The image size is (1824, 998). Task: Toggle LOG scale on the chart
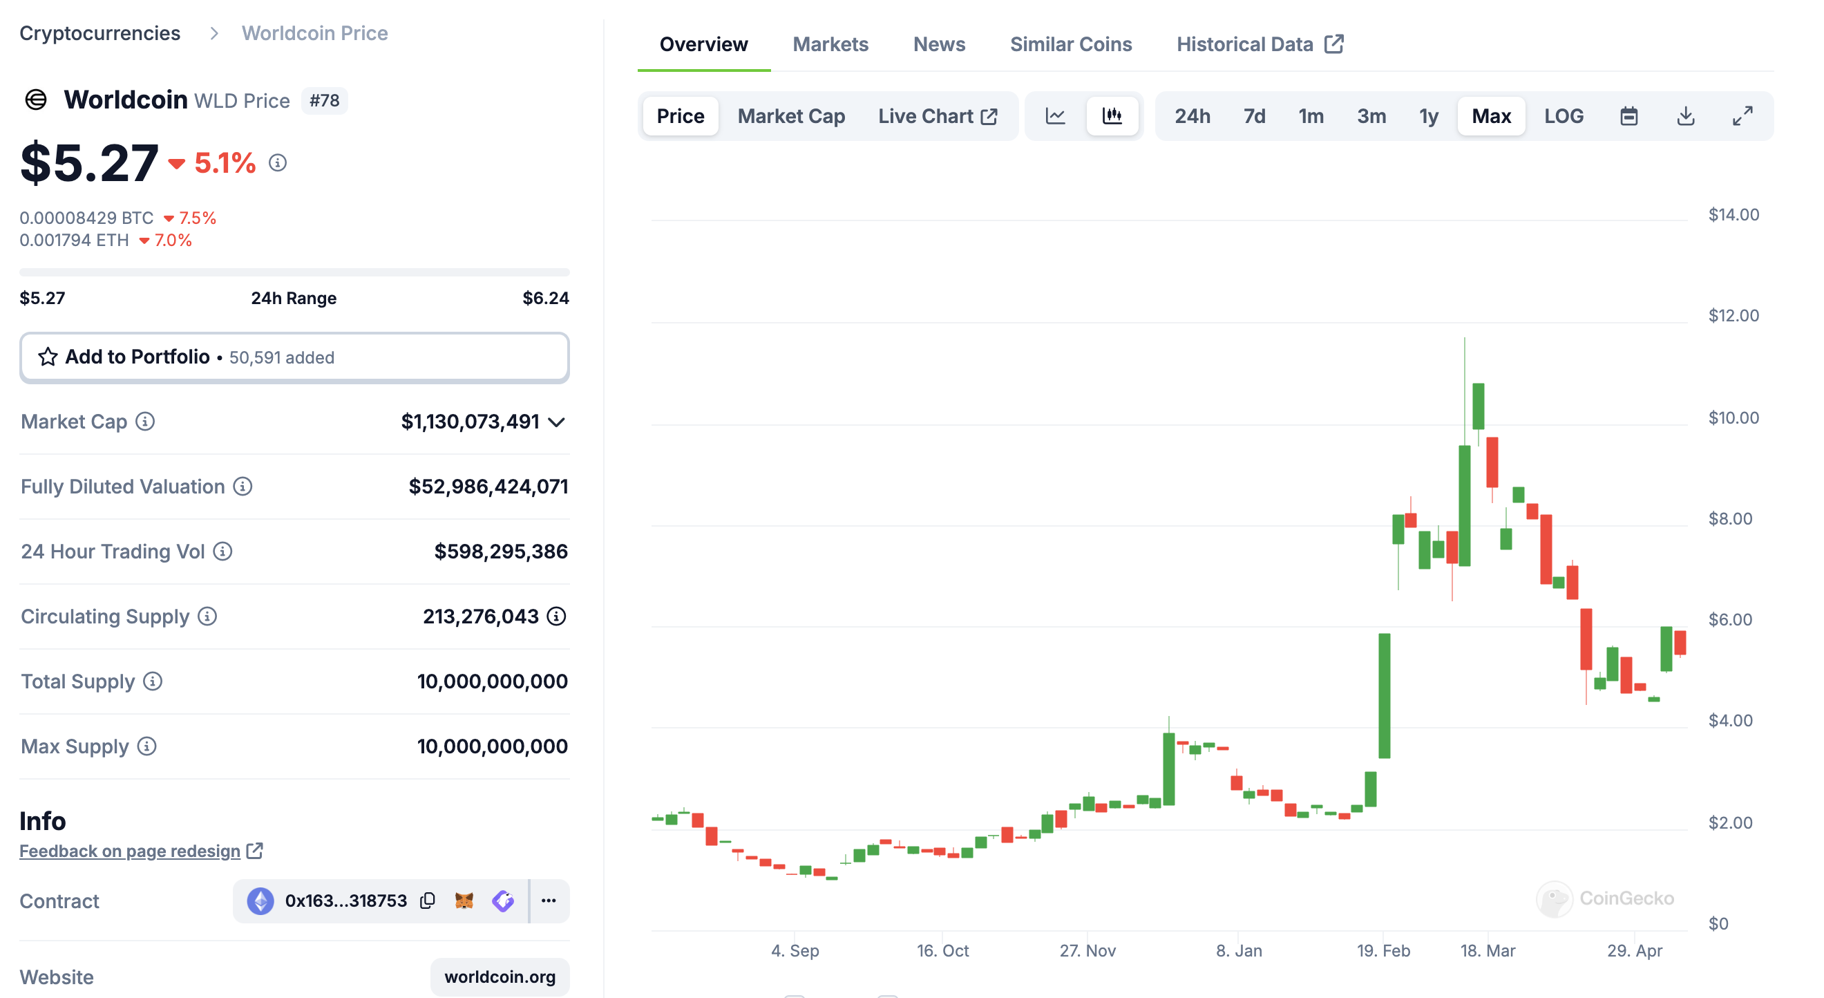pyautogui.click(x=1564, y=116)
